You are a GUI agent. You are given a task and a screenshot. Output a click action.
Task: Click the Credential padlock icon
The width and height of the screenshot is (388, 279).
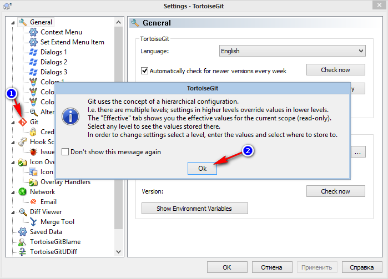pyautogui.click(x=33, y=132)
